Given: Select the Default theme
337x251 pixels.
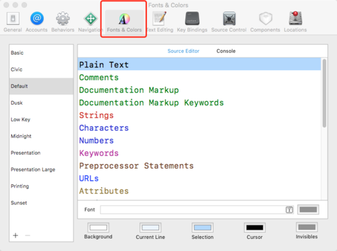Looking at the screenshot, I should (x=41, y=86).
